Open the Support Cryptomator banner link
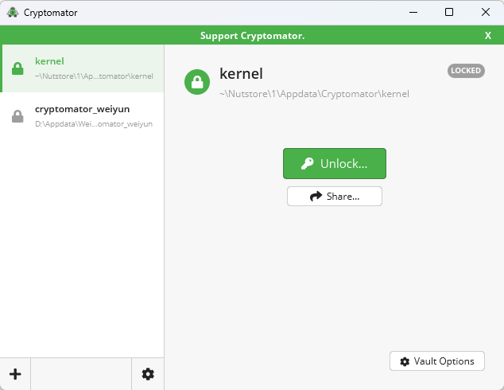This screenshot has height=390, width=504. point(252,36)
